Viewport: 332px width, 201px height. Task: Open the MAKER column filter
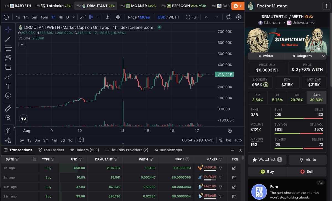pos(221,159)
